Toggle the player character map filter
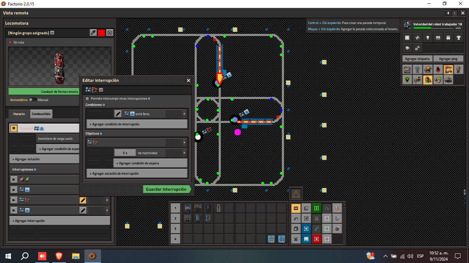This screenshot has width=469, height=263. 458,70
